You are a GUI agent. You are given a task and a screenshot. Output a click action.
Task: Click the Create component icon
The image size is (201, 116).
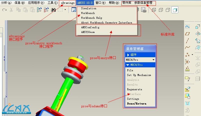tap(188, 96)
